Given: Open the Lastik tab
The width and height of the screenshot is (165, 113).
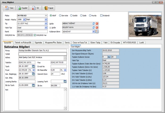Looking at the screenshot, I should tap(142, 43).
